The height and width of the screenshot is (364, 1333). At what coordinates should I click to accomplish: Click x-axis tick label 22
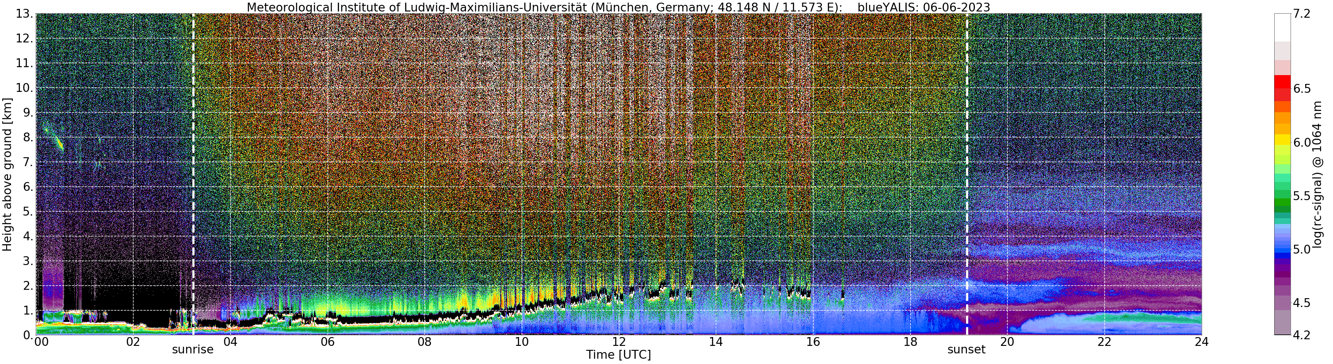[1104, 342]
